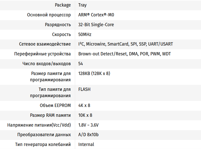Image resolution: width=201 pixels, height=149 pixels.
Task: Select the "A/D 8x10b" converter value
Action: coord(88,135)
